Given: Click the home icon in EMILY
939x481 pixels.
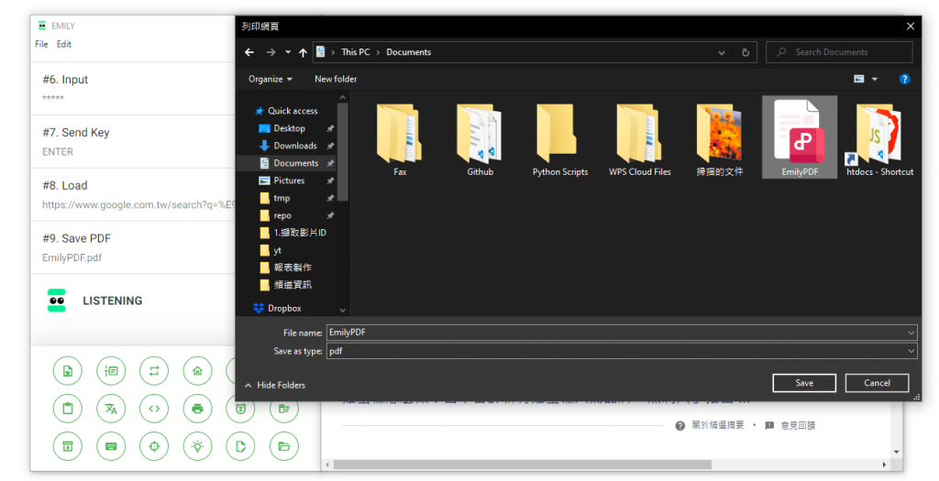Looking at the screenshot, I should [x=198, y=371].
